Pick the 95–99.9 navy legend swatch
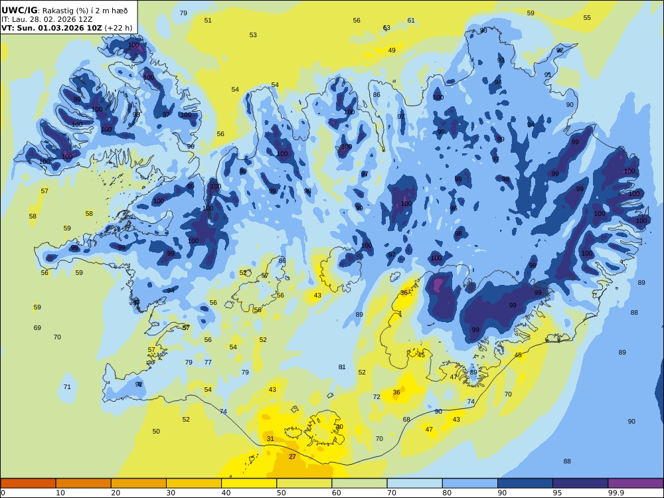Viewport: 664px width, 498px height. 580,483
